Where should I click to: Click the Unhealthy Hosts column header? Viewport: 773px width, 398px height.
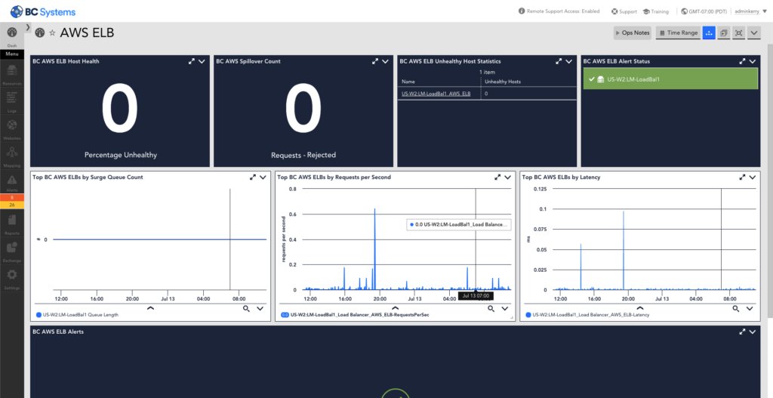(x=503, y=82)
